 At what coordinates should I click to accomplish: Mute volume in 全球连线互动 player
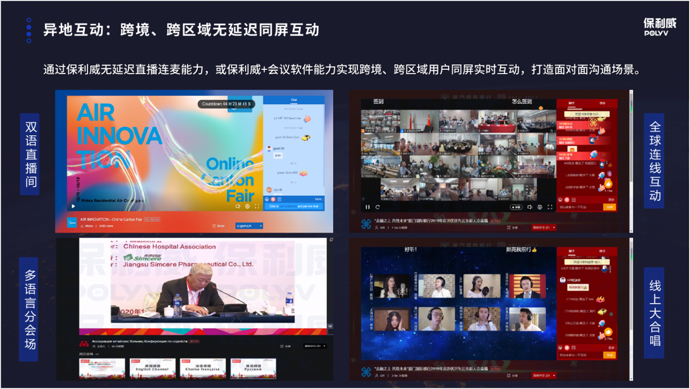[x=530, y=207]
